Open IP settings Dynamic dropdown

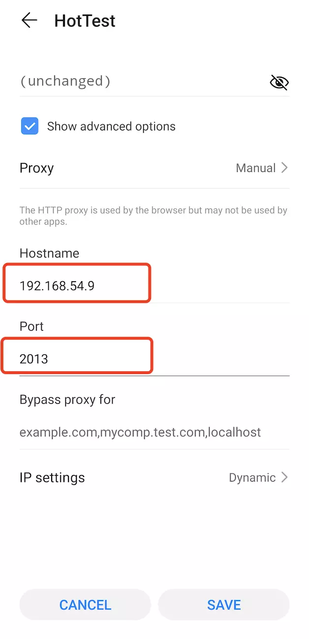tap(258, 478)
